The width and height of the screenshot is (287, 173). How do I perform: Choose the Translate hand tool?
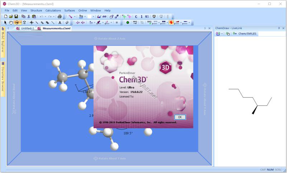11,23
